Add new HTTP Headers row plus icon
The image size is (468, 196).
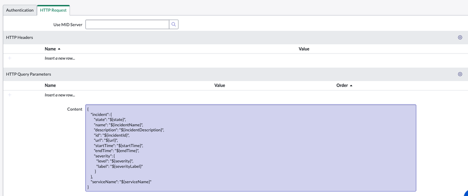click(x=9, y=58)
